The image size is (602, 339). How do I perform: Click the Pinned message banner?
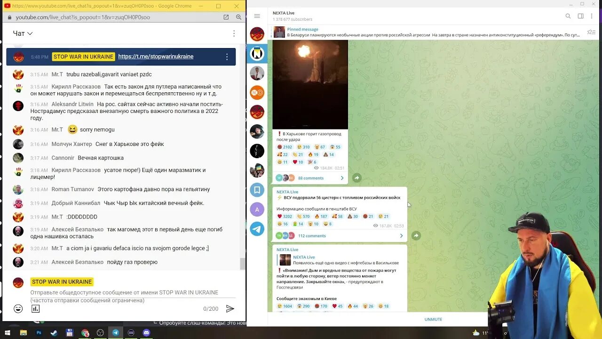point(427,32)
